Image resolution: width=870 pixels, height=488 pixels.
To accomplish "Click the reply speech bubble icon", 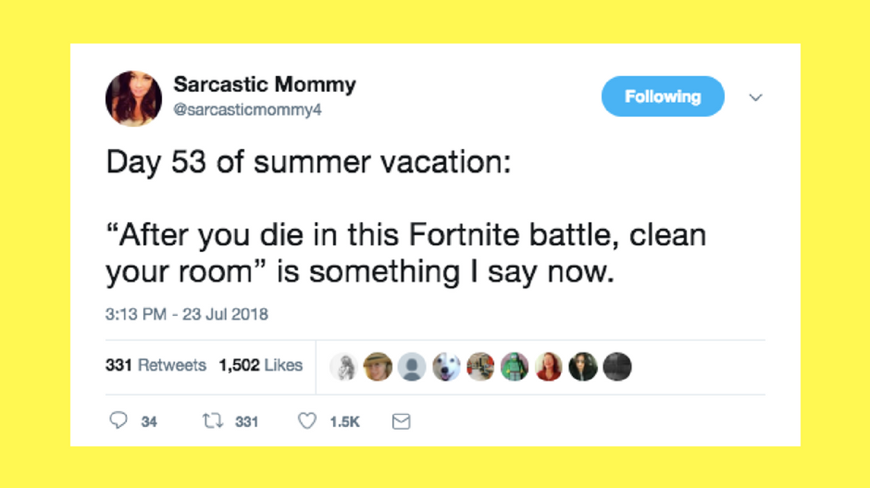I will tap(118, 420).
